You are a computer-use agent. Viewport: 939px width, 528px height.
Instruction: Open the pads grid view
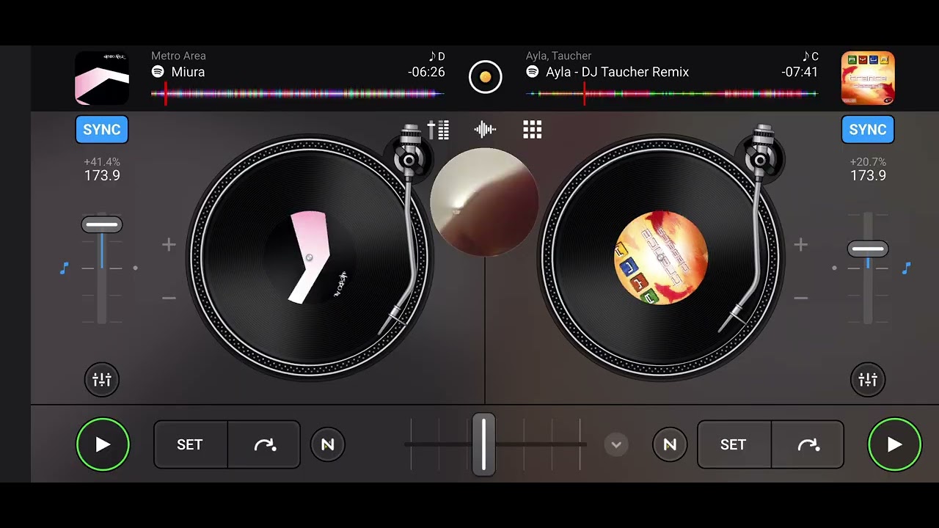point(532,131)
